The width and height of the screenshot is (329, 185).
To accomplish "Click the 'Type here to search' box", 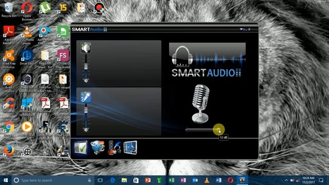I will [52, 180].
